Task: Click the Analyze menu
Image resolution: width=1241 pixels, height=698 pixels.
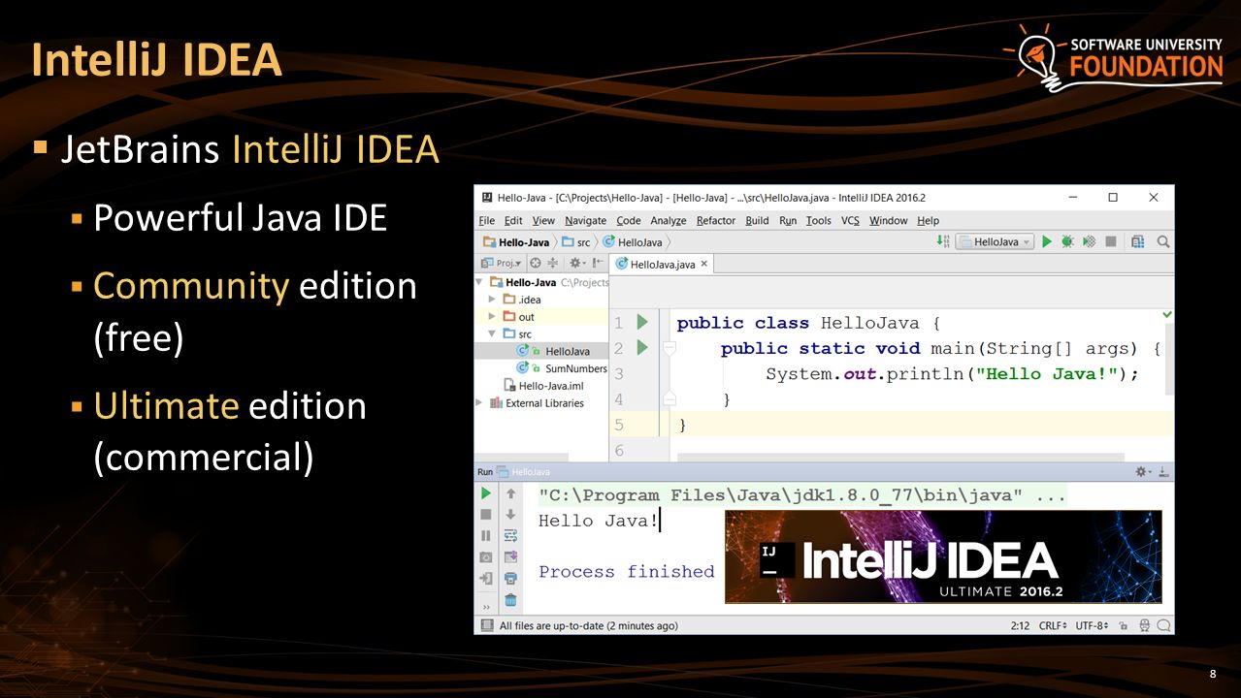Action: coord(669,220)
